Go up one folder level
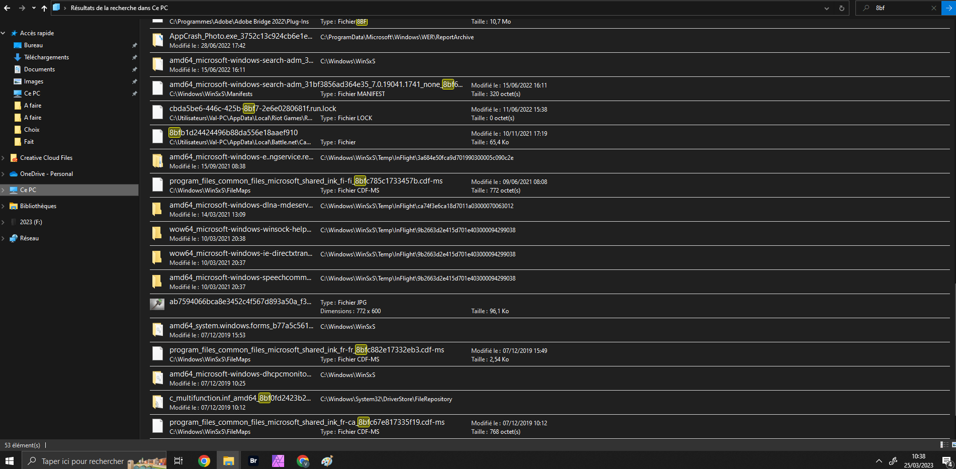The image size is (956, 469). pos(44,8)
